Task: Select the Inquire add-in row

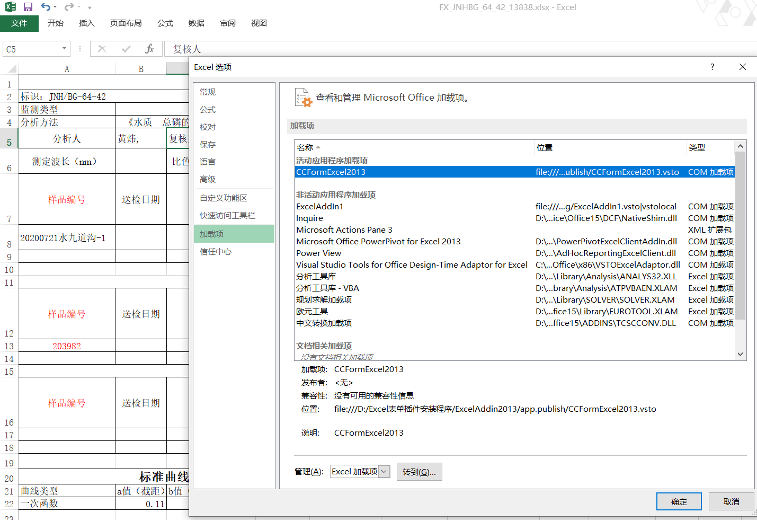Action: (x=515, y=218)
